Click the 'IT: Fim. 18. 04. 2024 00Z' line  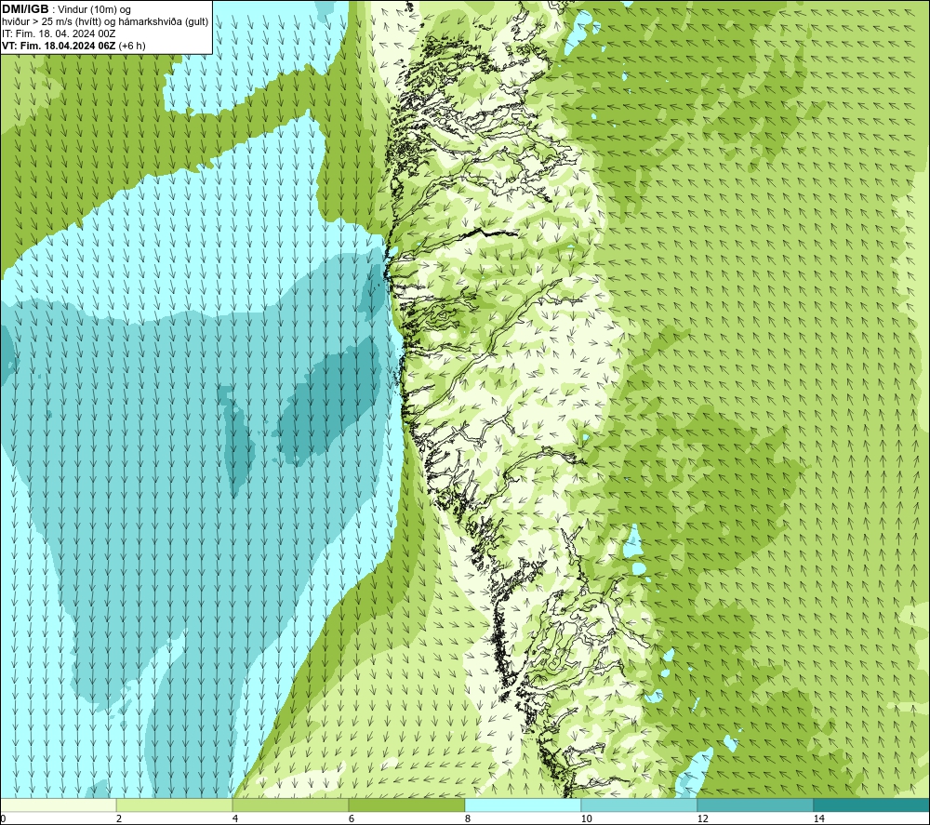tap(59, 33)
